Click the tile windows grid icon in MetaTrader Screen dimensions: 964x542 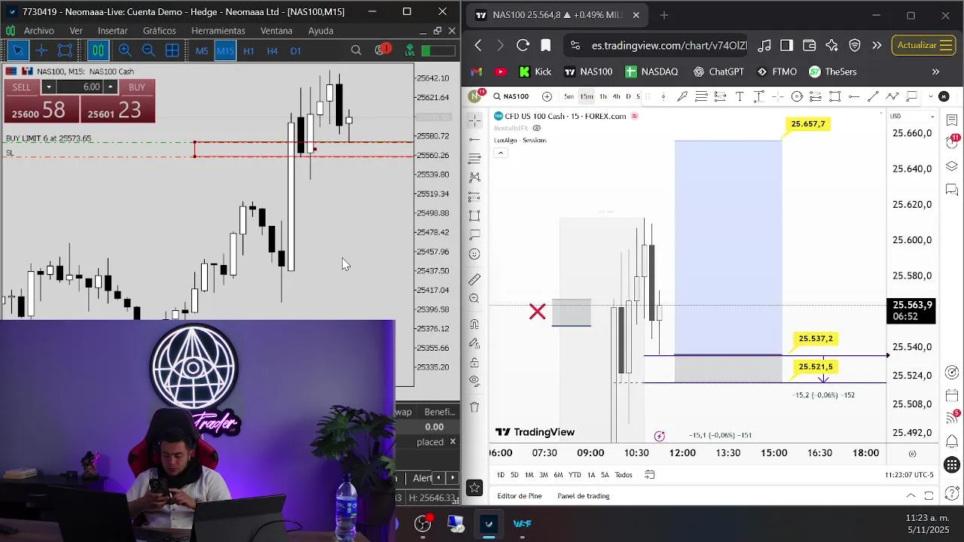pyautogui.click(x=172, y=50)
